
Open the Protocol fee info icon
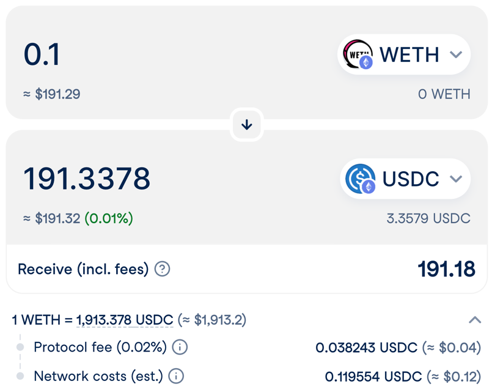point(180,347)
